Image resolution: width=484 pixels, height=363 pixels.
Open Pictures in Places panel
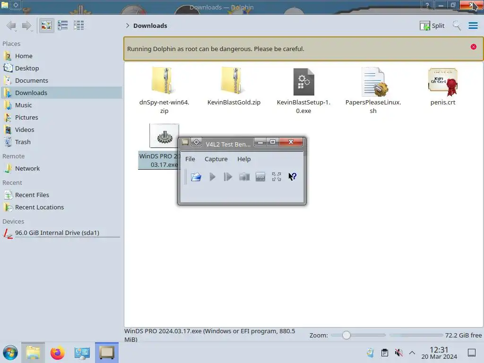click(61, 117)
